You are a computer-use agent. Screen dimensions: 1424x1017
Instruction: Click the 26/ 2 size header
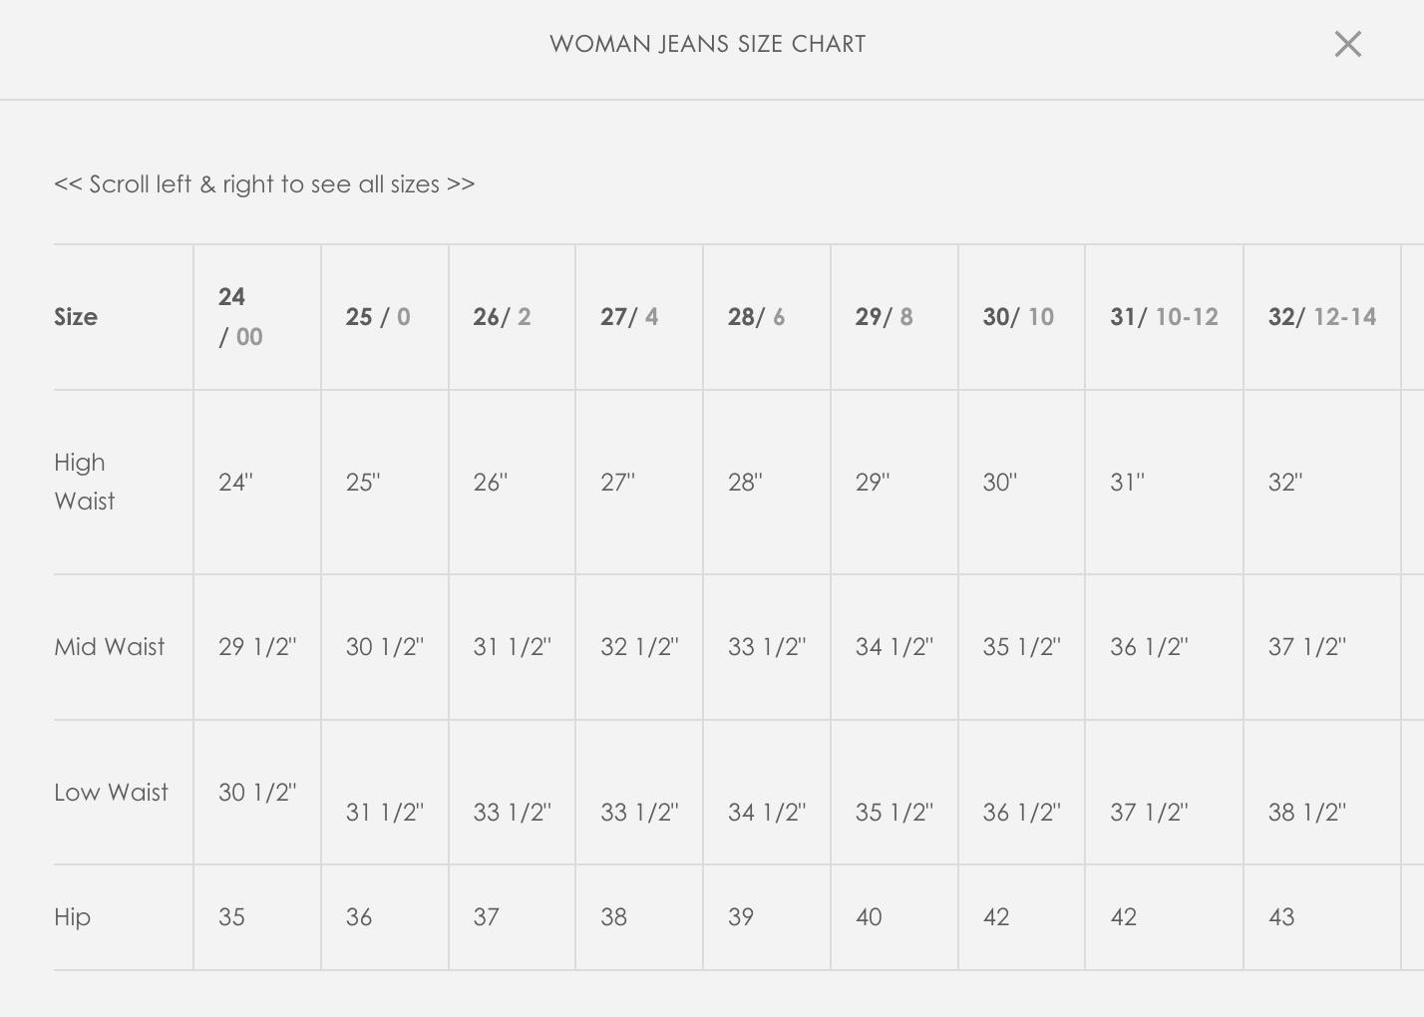pyautogui.click(x=502, y=317)
